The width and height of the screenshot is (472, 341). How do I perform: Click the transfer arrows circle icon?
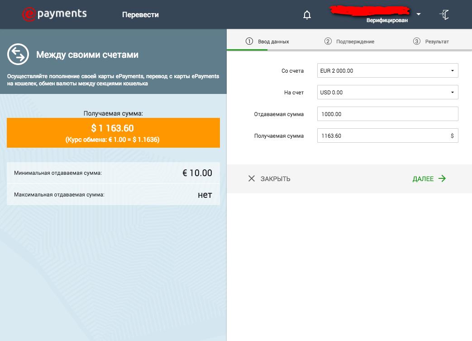(18, 54)
